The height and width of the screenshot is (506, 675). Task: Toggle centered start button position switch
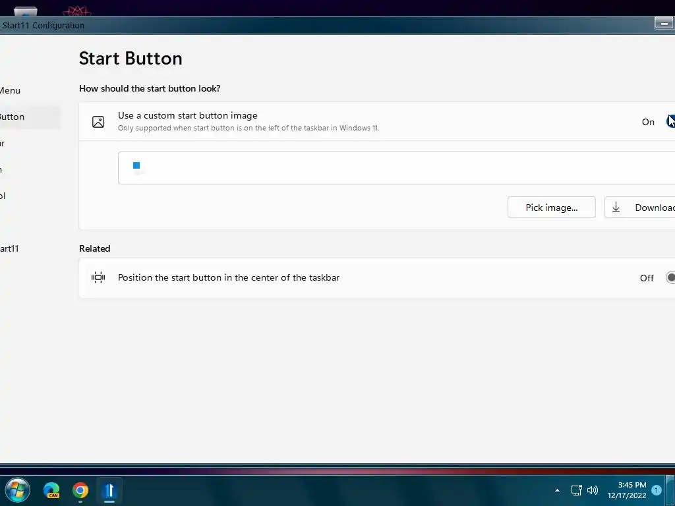[x=670, y=277]
